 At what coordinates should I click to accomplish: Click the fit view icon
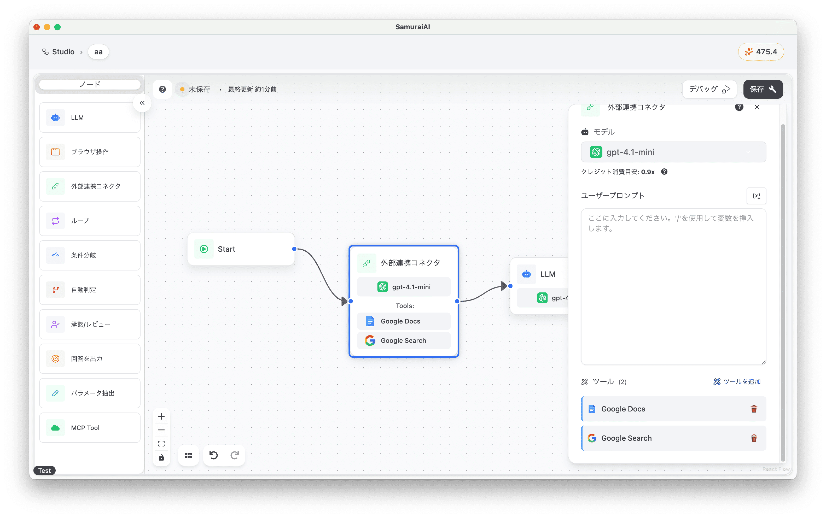(161, 444)
